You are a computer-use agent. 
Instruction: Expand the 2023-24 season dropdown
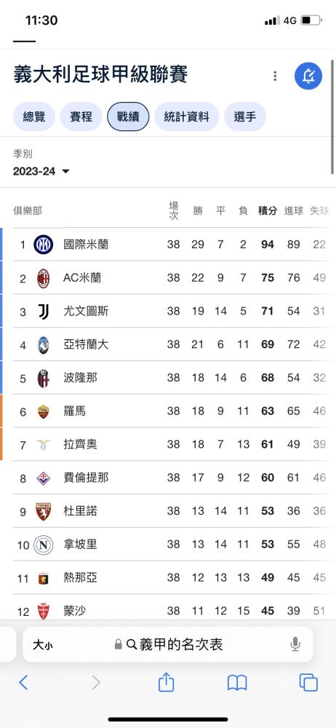click(x=41, y=171)
